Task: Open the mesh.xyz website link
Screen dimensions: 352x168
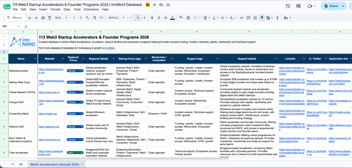Action: point(47,114)
